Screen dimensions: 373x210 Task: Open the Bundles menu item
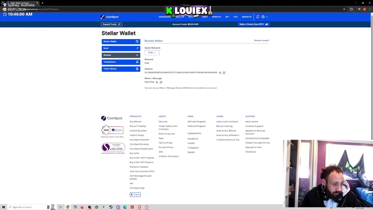coord(217,17)
